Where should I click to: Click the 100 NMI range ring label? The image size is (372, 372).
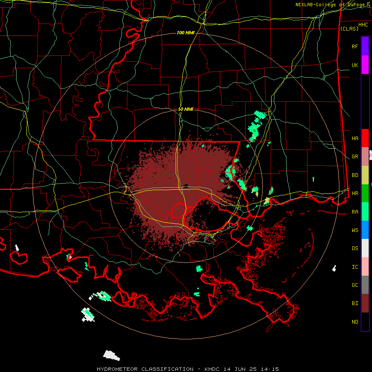click(x=186, y=33)
